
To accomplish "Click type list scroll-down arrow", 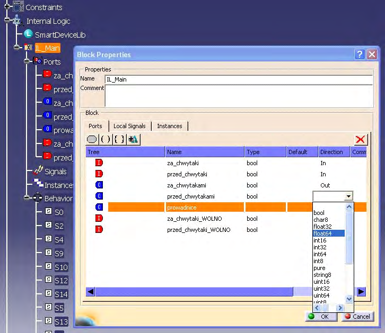I will 349,299.
